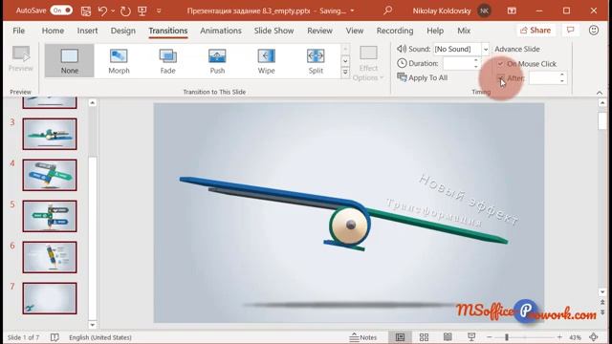This screenshot has height=344, width=612.
Task: Switch to the Home tab
Action: tap(53, 31)
